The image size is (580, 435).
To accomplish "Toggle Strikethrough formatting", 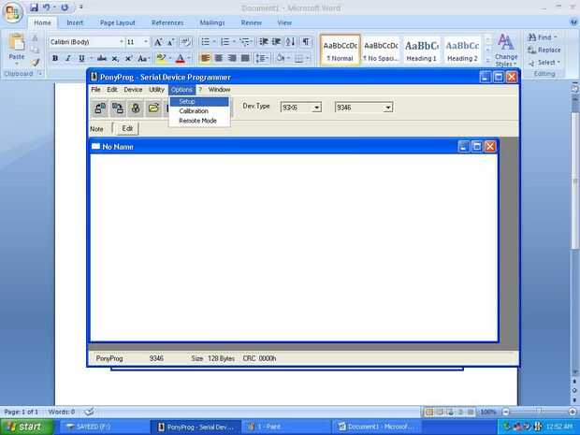I will pos(102,58).
